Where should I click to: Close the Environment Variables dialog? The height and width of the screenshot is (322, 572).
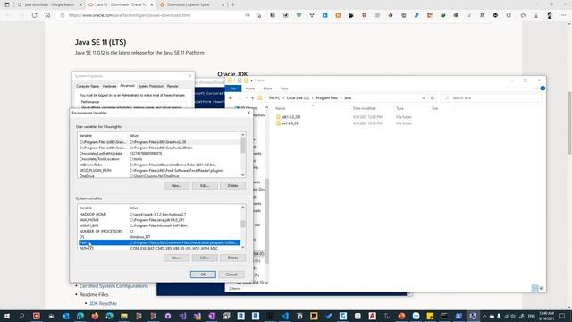248,113
